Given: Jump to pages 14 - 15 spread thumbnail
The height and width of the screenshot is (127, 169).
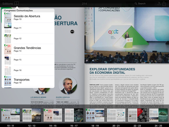Looking at the screenshot, I should 53,115.
